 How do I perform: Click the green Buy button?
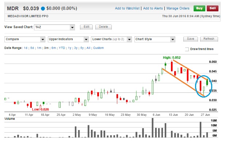pyautogui.click(x=199, y=8)
